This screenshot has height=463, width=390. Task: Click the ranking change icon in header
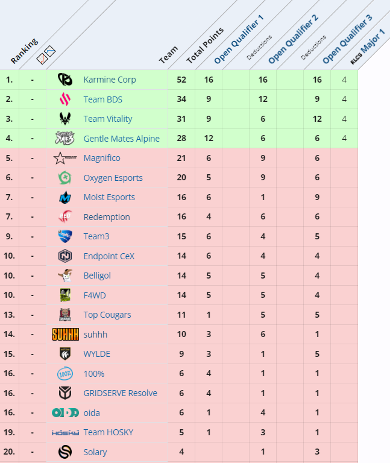46,55
